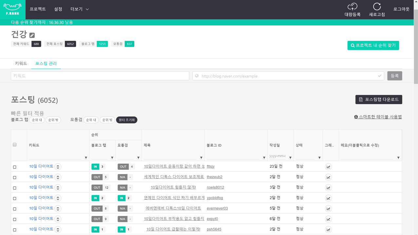Open the 작성일 column filter arrow
Image resolution: width=418 pixels, height=235 pixels.
290,158
